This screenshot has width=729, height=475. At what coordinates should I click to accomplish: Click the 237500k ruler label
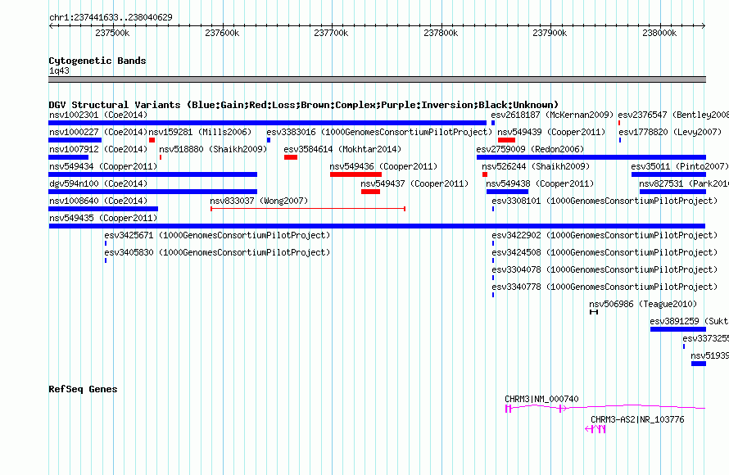(112, 33)
